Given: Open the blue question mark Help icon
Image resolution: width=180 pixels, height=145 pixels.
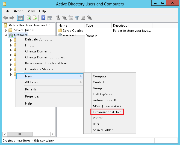Looking at the screenshot, I should 43,18.
